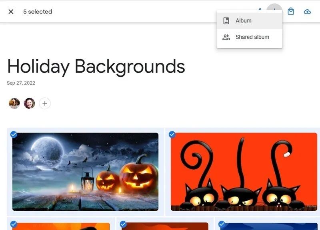Uncheck the pumpkins moon photo checkmark
This screenshot has height=230, width=320.
[x=14, y=135]
